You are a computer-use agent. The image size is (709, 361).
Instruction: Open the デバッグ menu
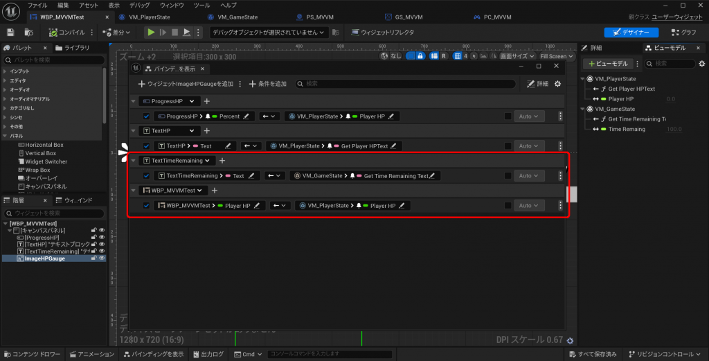click(139, 5)
